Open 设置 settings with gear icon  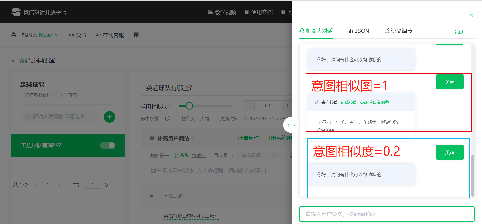coord(78,35)
